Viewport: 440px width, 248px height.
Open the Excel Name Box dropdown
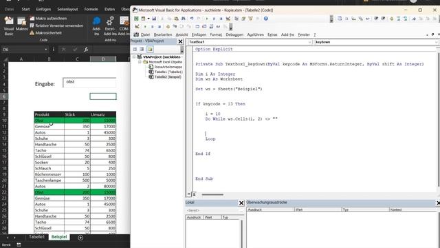(46, 50)
